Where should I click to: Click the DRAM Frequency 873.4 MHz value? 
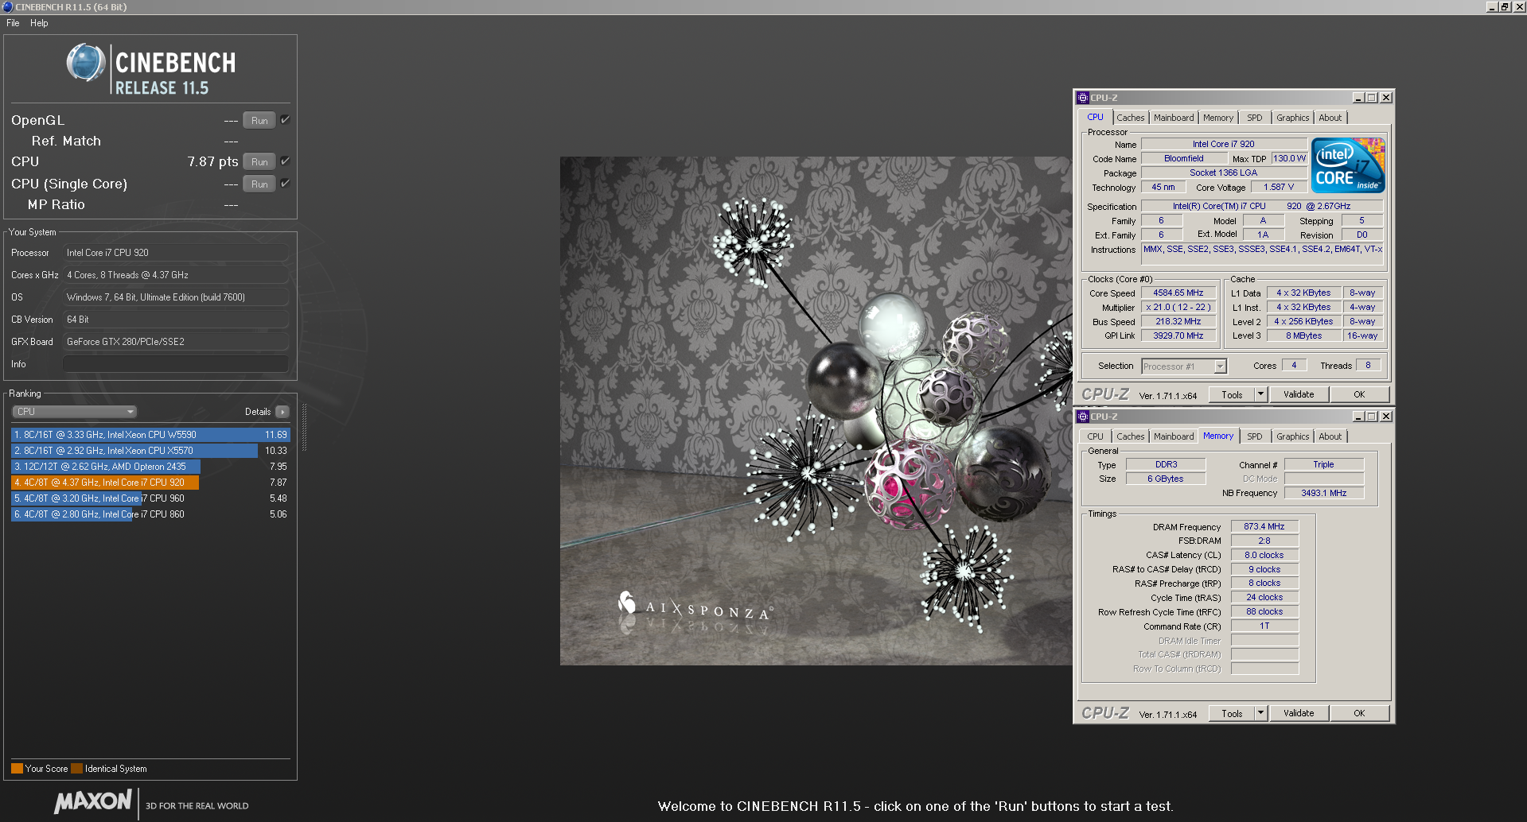(1264, 526)
